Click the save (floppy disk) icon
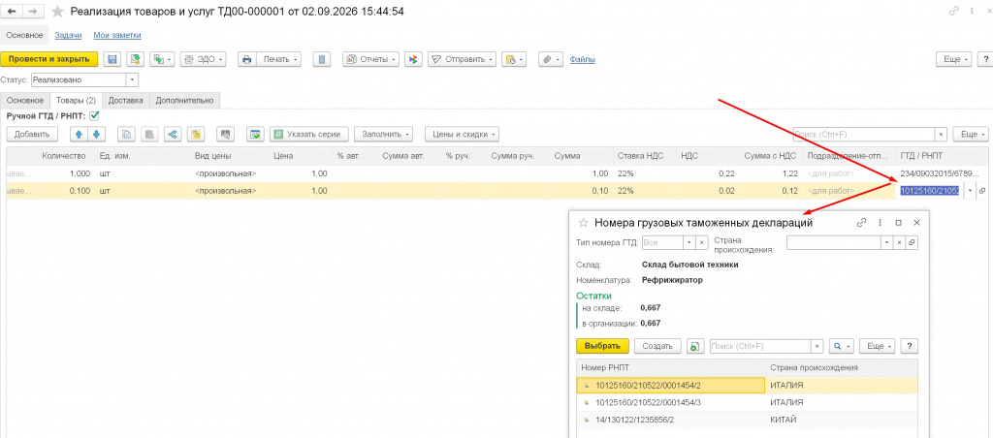Image resolution: width=993 pixels, height=438 pixels. (x=112, y=59)
